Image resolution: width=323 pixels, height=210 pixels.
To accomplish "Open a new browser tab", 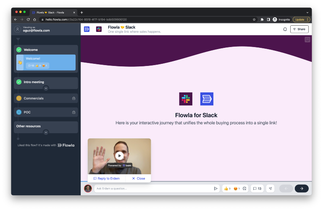I will coord(82,13).
